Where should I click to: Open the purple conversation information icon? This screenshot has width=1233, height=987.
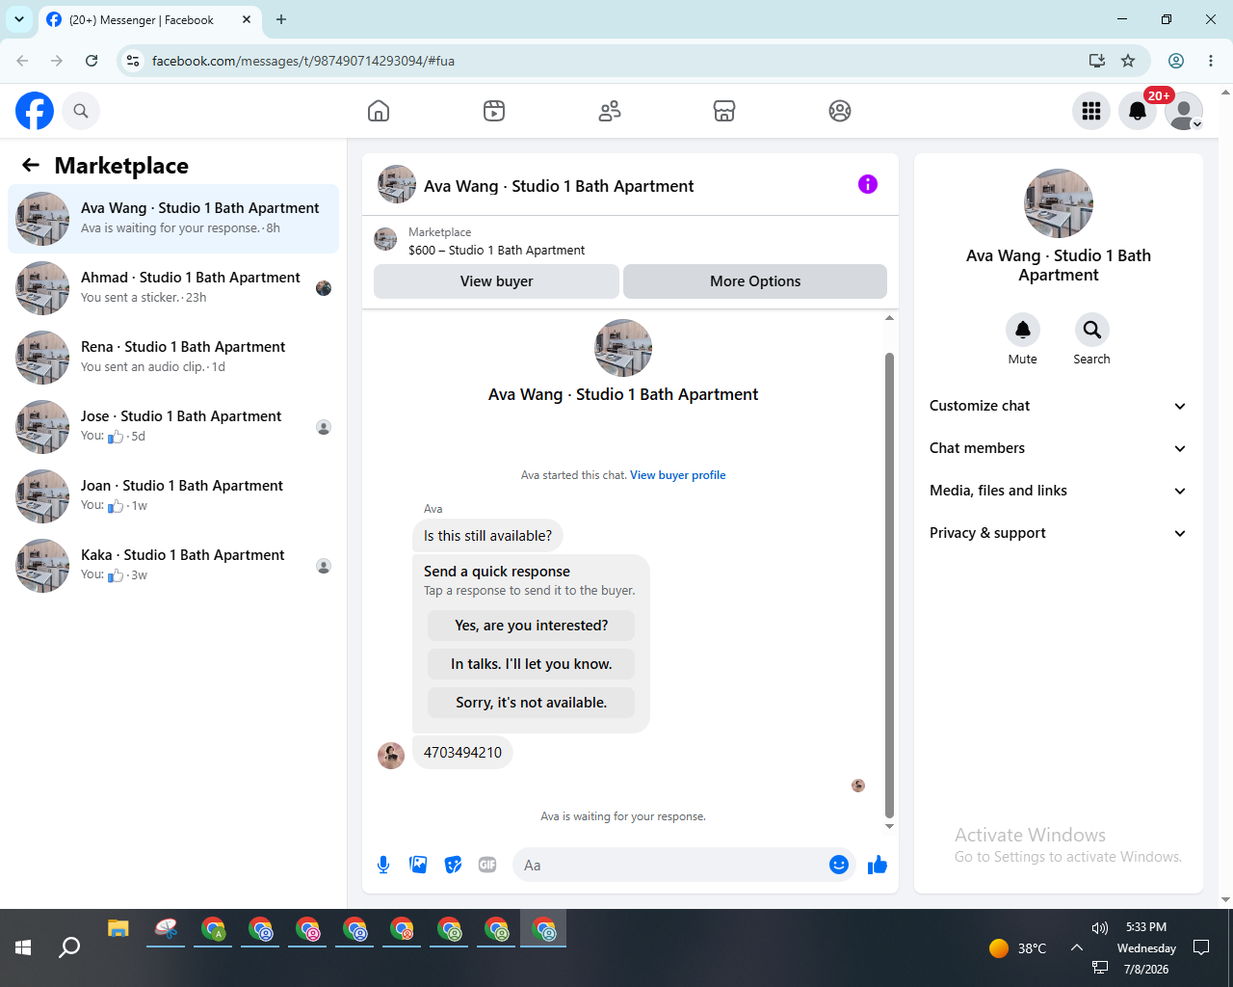[868, 184]
